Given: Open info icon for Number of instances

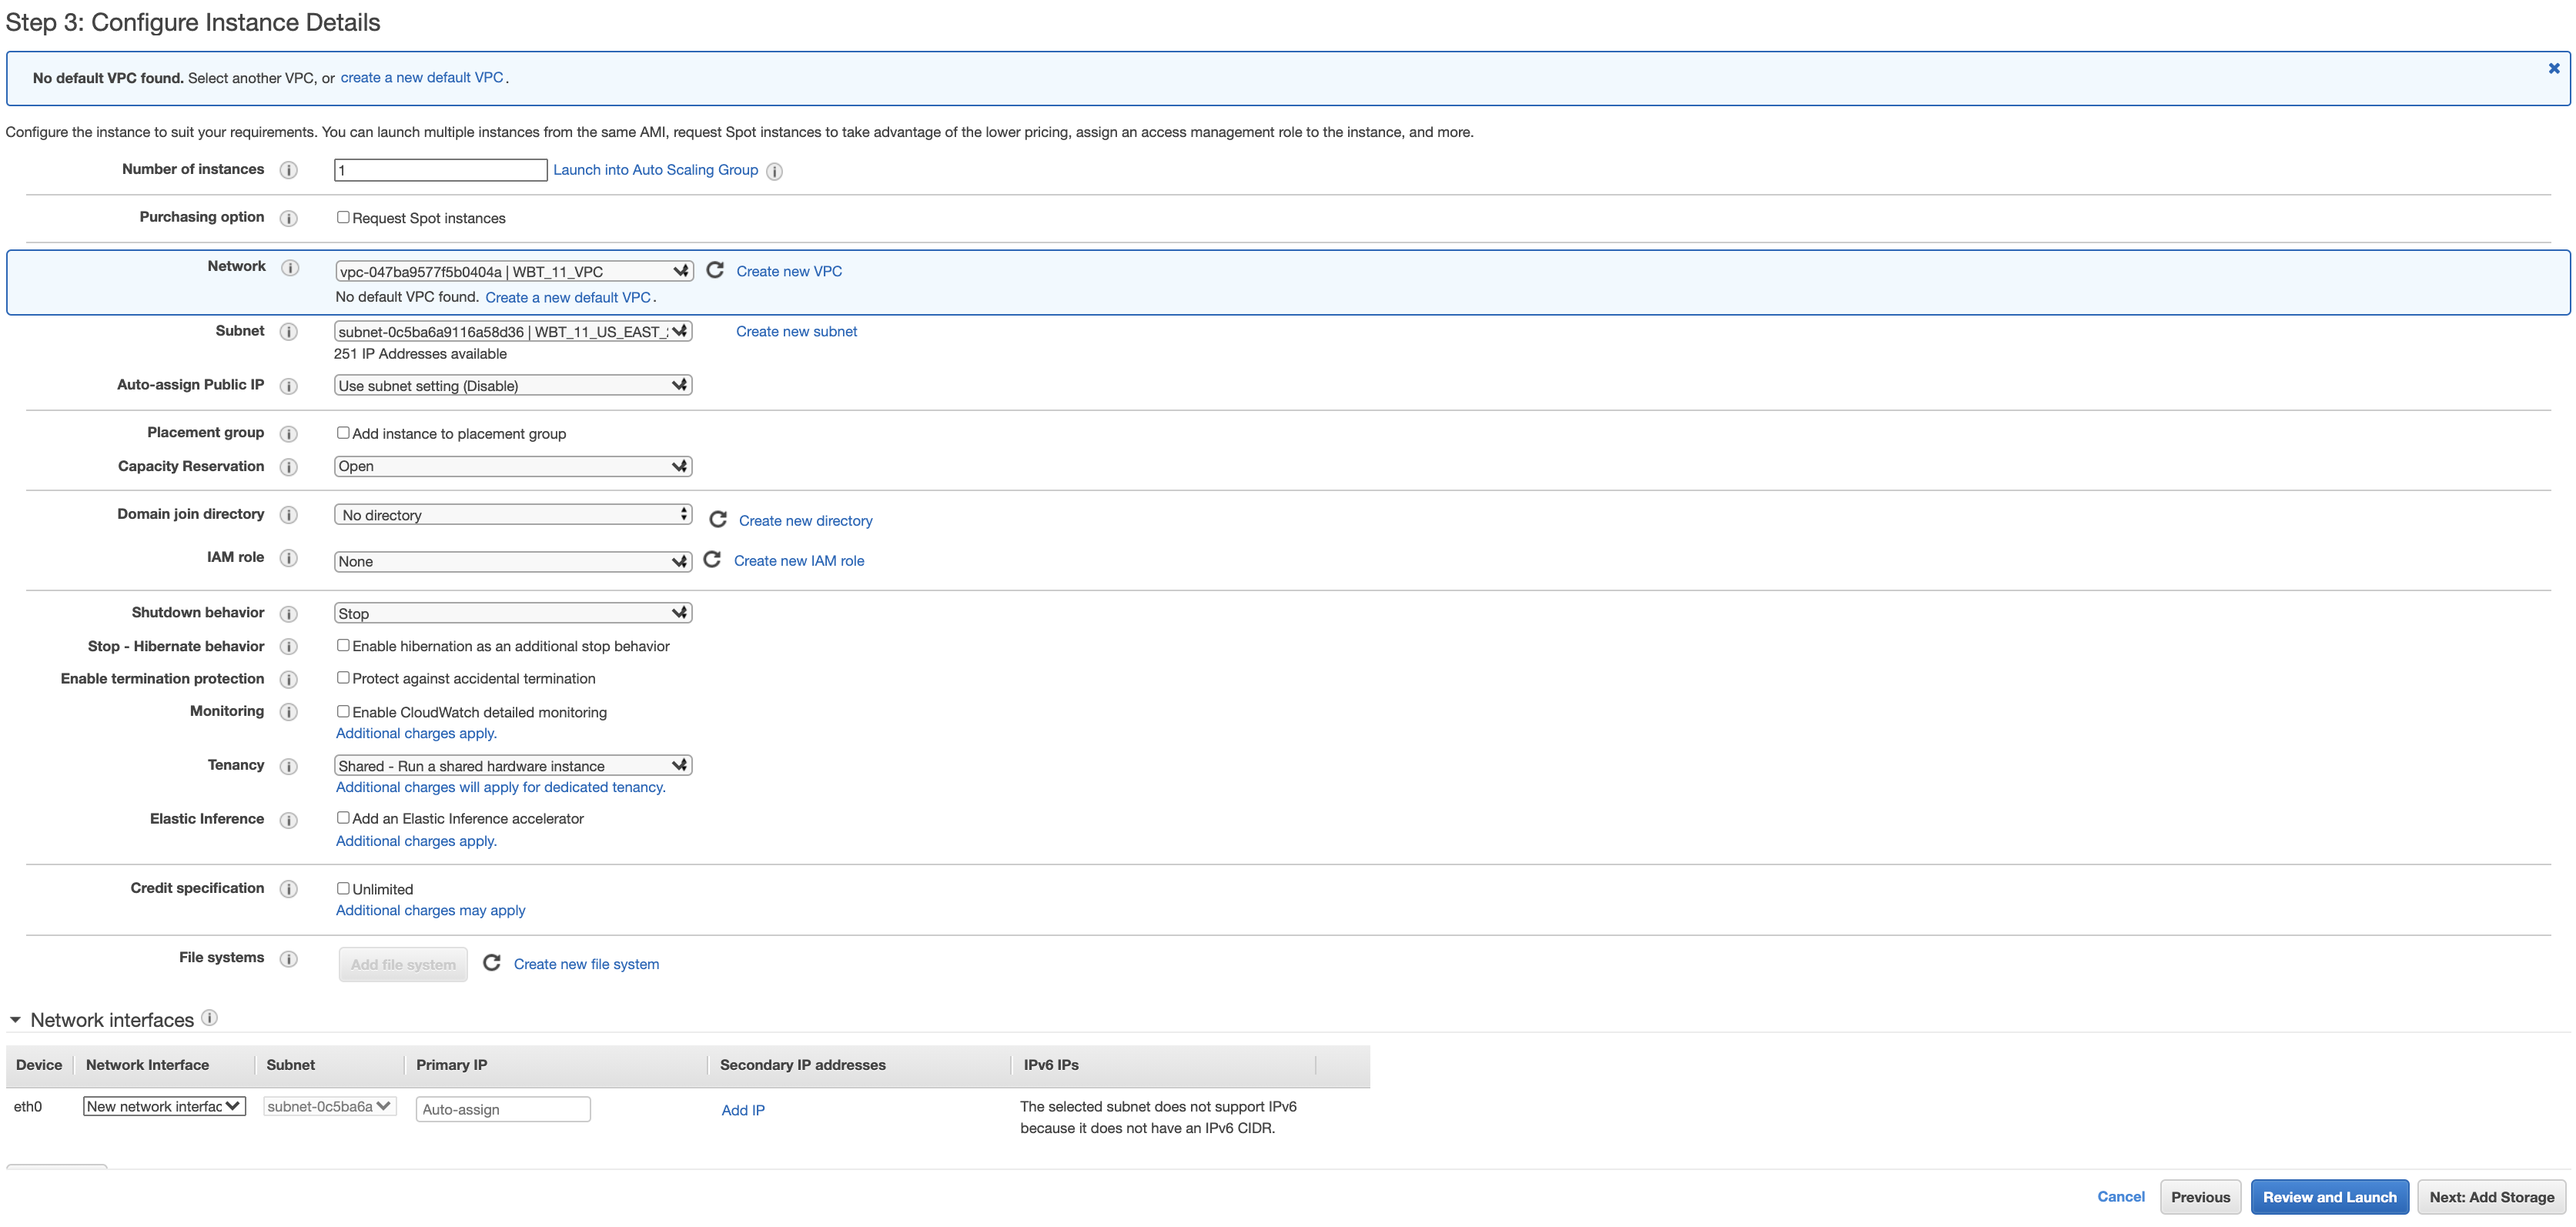Looking at the screenshot, I should coord(289,170).
